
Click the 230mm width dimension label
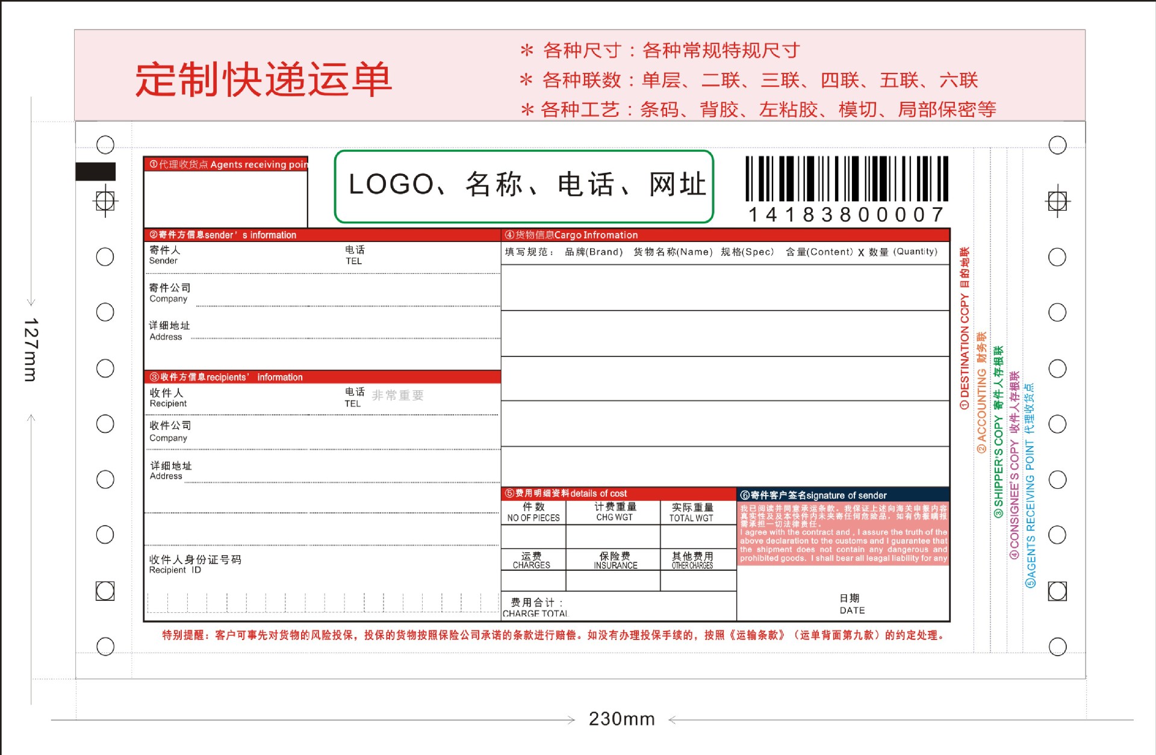622,719
